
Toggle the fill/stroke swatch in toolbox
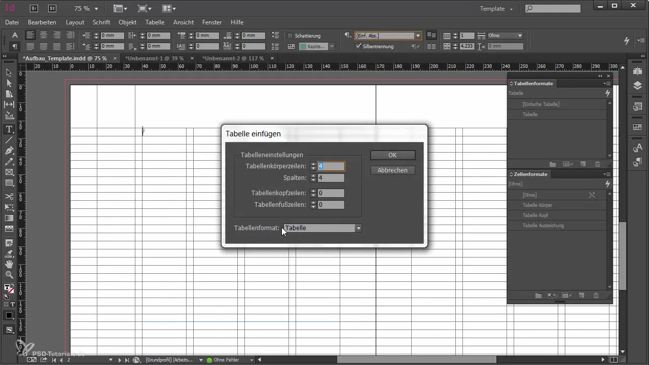(9, 288)
